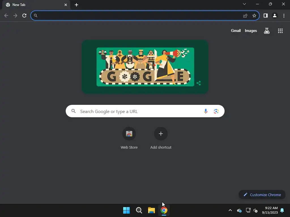Screen dimensions: 290x217
Task: Open the Windows Start menu
Action: pyautogui.click(x=127, y=210)
